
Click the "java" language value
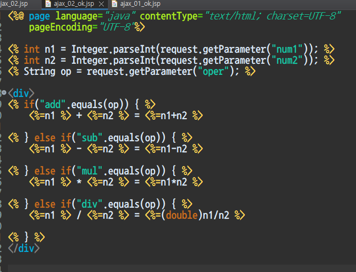[120, 16]
